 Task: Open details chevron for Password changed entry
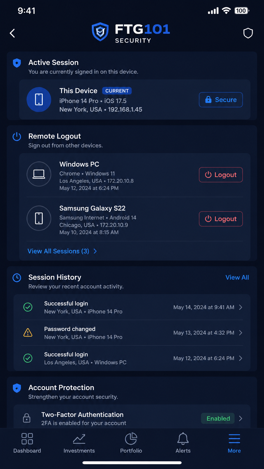pyautogui.click(x=240, y=333)
